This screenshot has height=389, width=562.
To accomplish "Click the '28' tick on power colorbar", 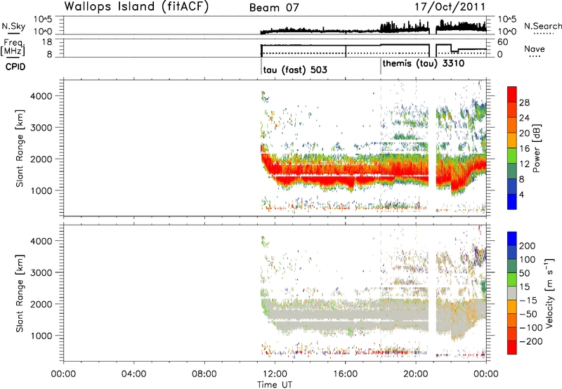I will click(x=524, y=103).
